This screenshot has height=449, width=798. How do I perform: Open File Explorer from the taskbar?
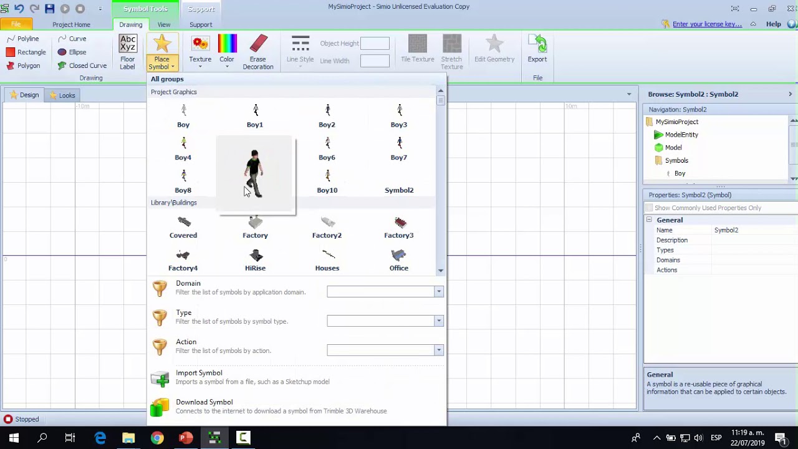pos(128,438)
